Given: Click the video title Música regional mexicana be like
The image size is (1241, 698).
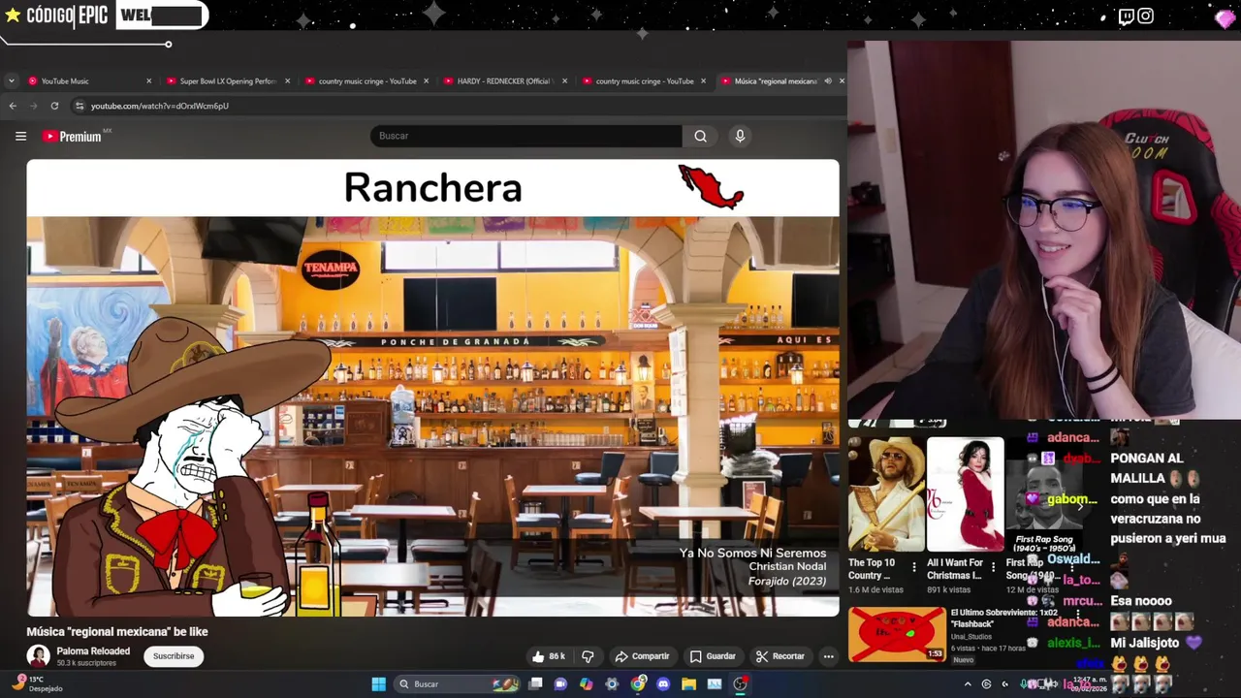Looking at the screenshot, I should tap(117, 632).
